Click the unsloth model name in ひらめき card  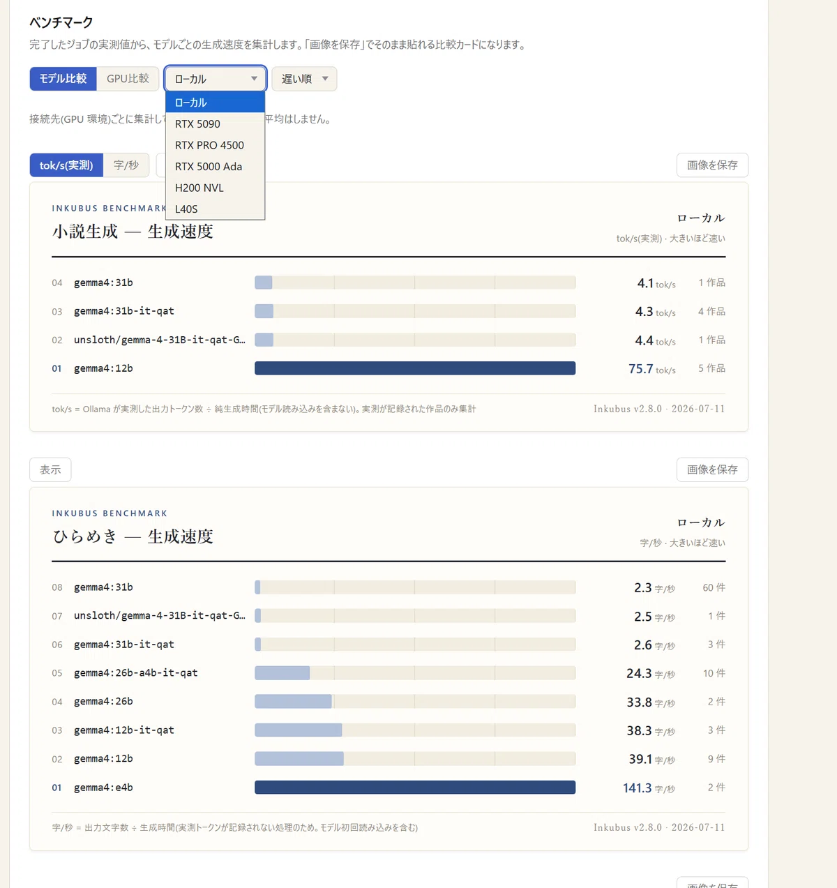tap(160, 616)
